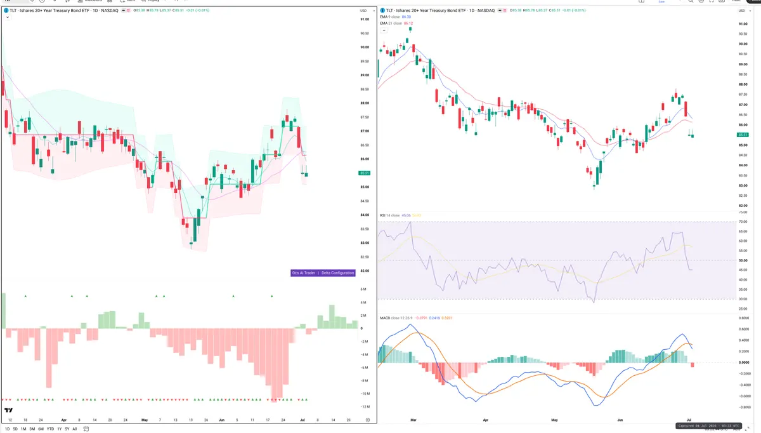
Task: Click the last red MACD histogram bar
Action: click(x=693, y=364)
